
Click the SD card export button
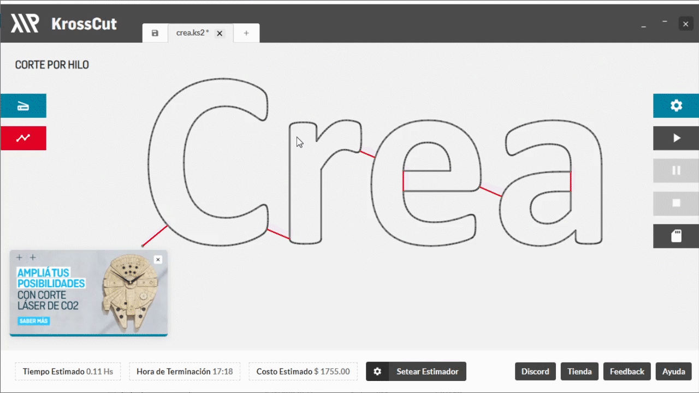click(676, 236)
